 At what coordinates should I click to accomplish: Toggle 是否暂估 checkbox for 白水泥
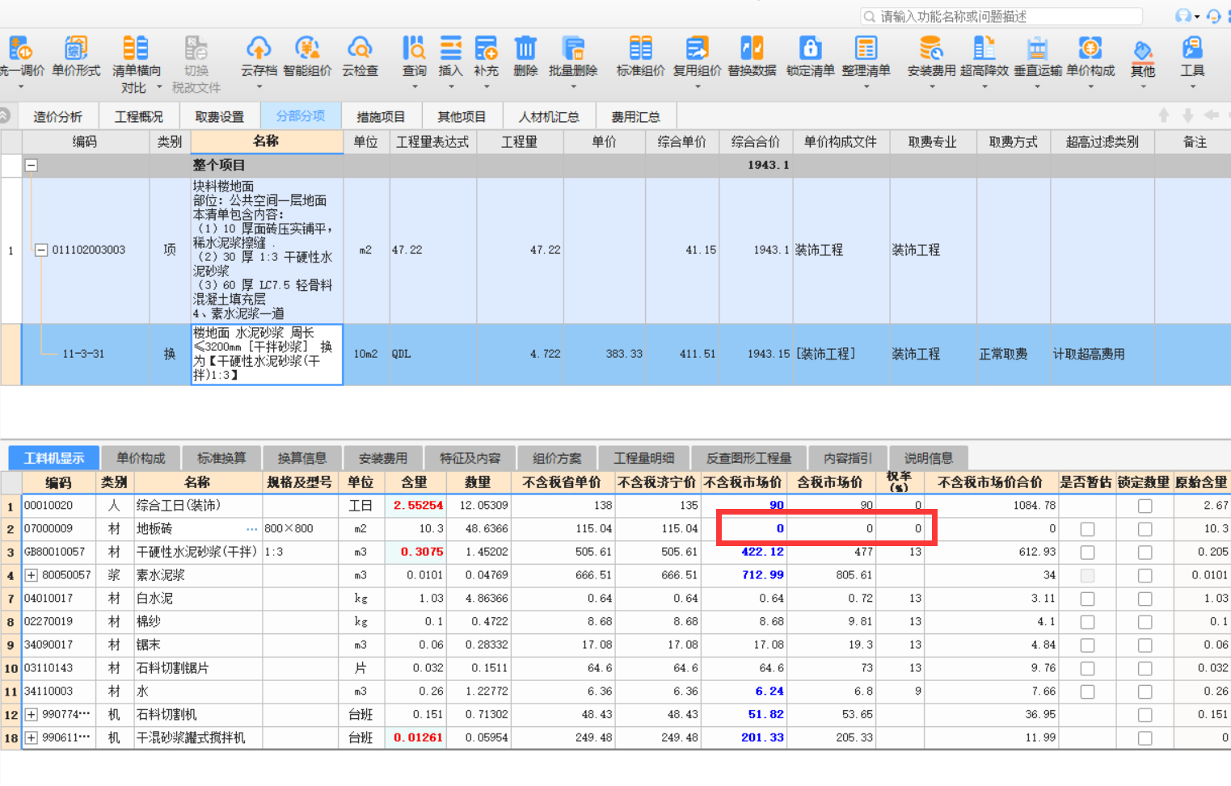(1087, 599)
